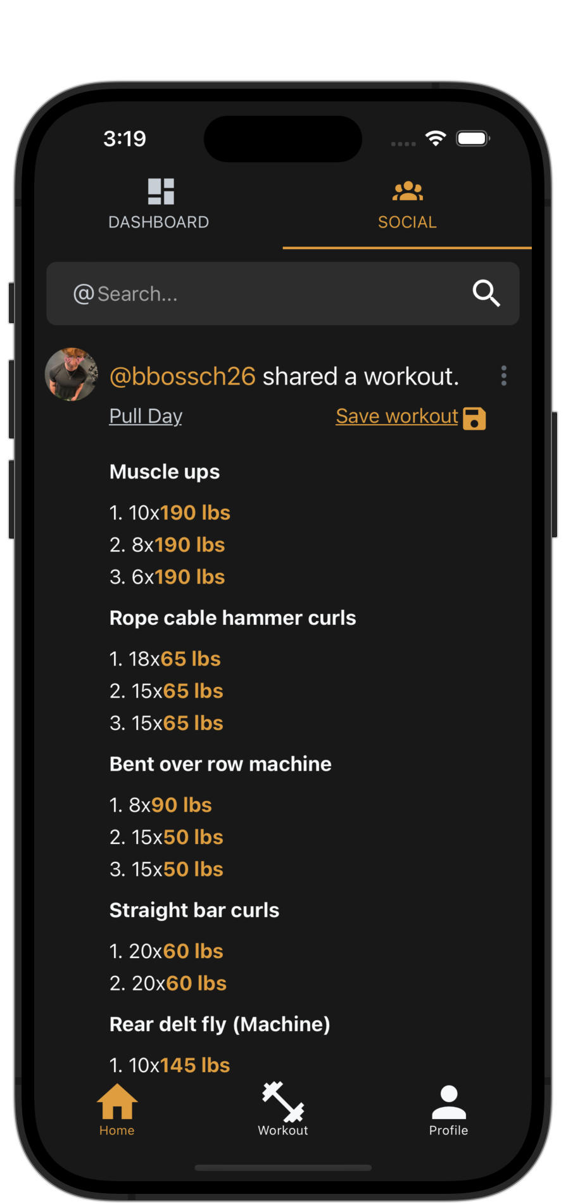Open the @bbossch26 username link
The width and height of the screenshot is (566, 1204).
coord(182,376)
